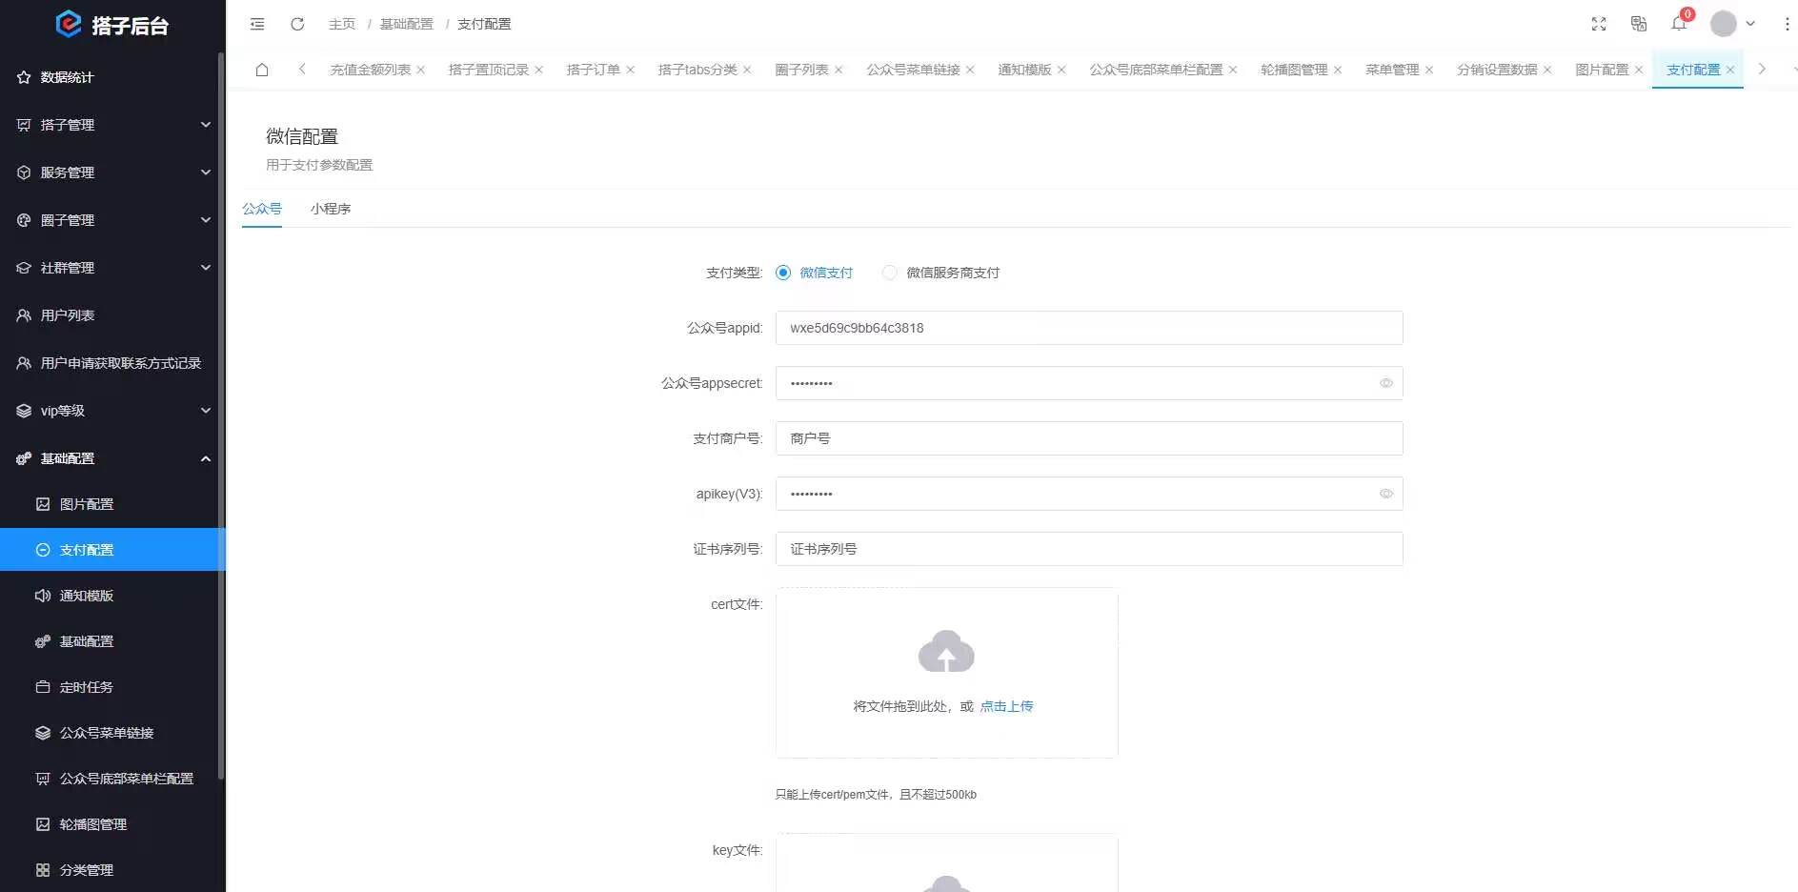Open 通知模版 in the sidebar
The width and height of the screenshot is (1798, 892).
point(87,595)
